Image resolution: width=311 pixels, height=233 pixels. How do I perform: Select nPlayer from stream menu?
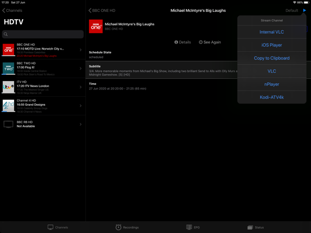272,84
